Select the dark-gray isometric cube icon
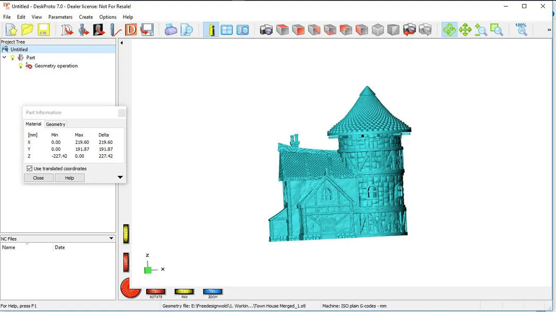 tap(393, 30)
